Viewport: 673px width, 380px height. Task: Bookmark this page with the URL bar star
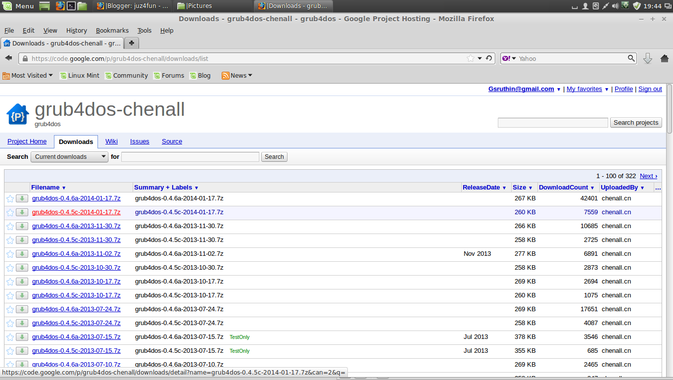(x=471, y=58)
